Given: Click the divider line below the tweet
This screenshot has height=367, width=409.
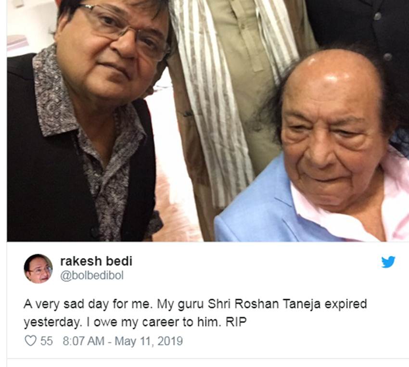Looking at the screenshot, I should (208, 358).
